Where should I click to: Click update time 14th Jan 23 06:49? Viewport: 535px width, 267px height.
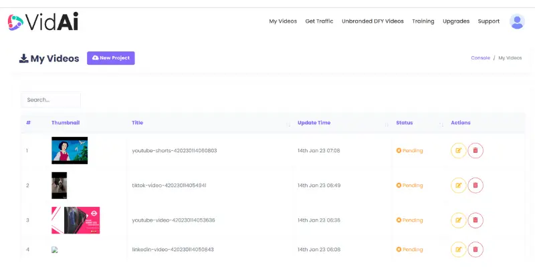pos(319,186)
